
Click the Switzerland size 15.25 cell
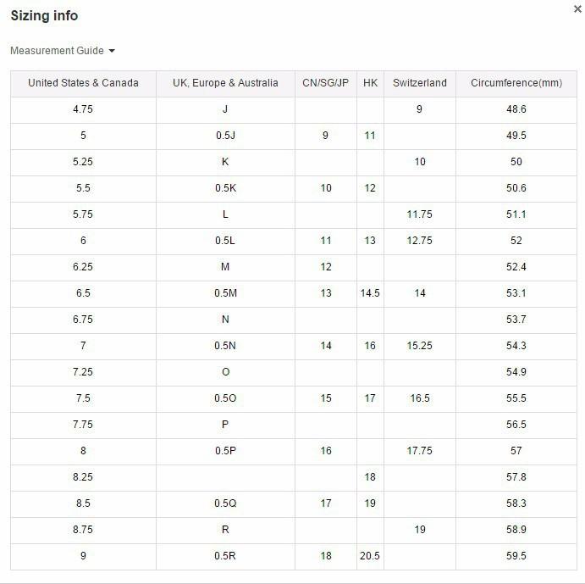coord(420,346)
